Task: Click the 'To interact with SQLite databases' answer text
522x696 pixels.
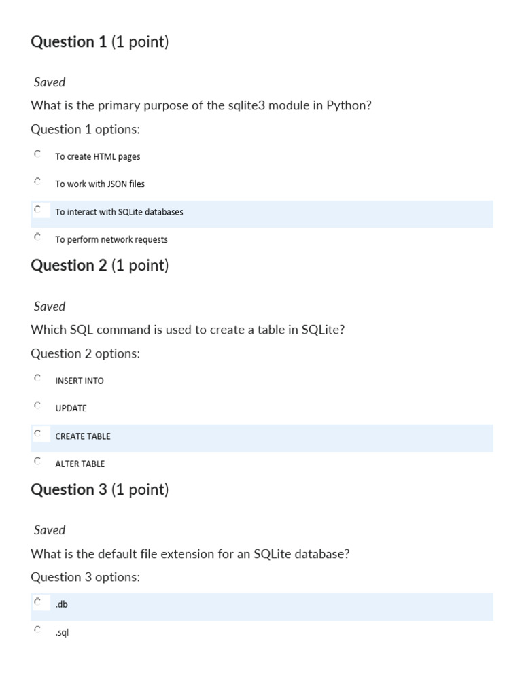Action: [x=119, y=212]
